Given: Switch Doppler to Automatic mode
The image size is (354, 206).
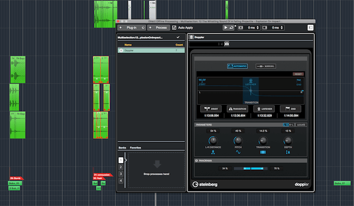Looking at the screenshot, I should coord(237,66).
